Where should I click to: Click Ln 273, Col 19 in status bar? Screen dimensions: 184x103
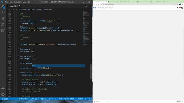pyautogui.click(x=34, y=99)
